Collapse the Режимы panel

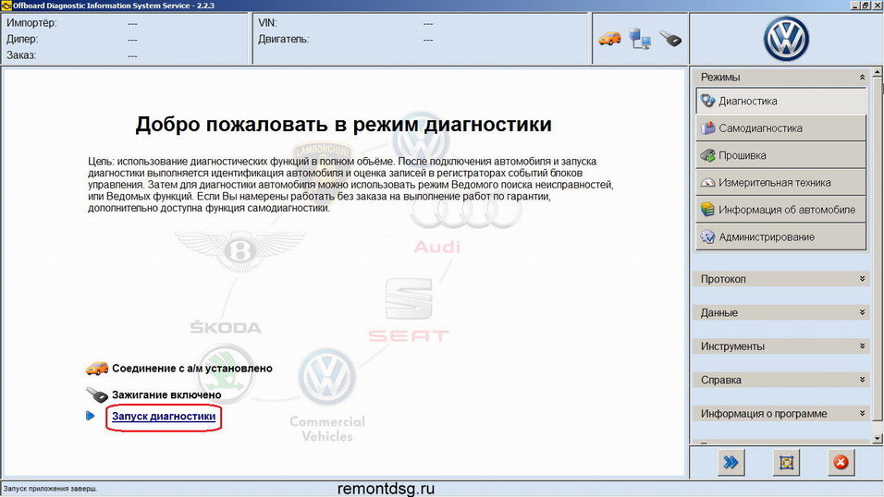tap(862, 77)
